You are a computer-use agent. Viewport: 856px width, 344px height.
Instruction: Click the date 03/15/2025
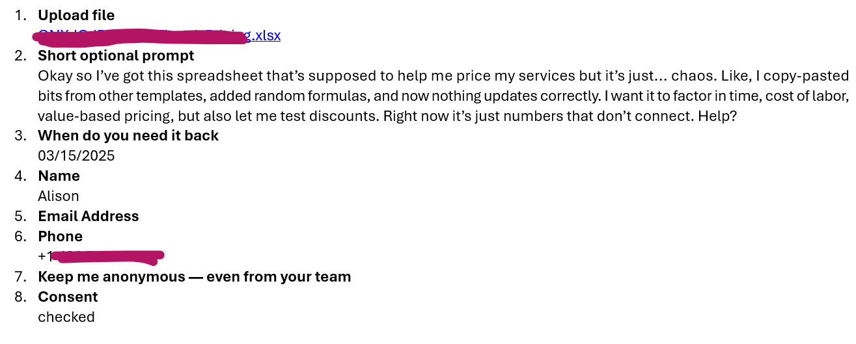[x=76, y=156]
